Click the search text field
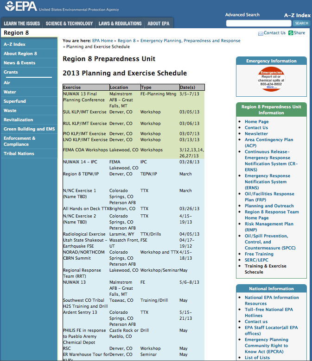The height and width of the screenshot is (361, 312). [259, 23]
